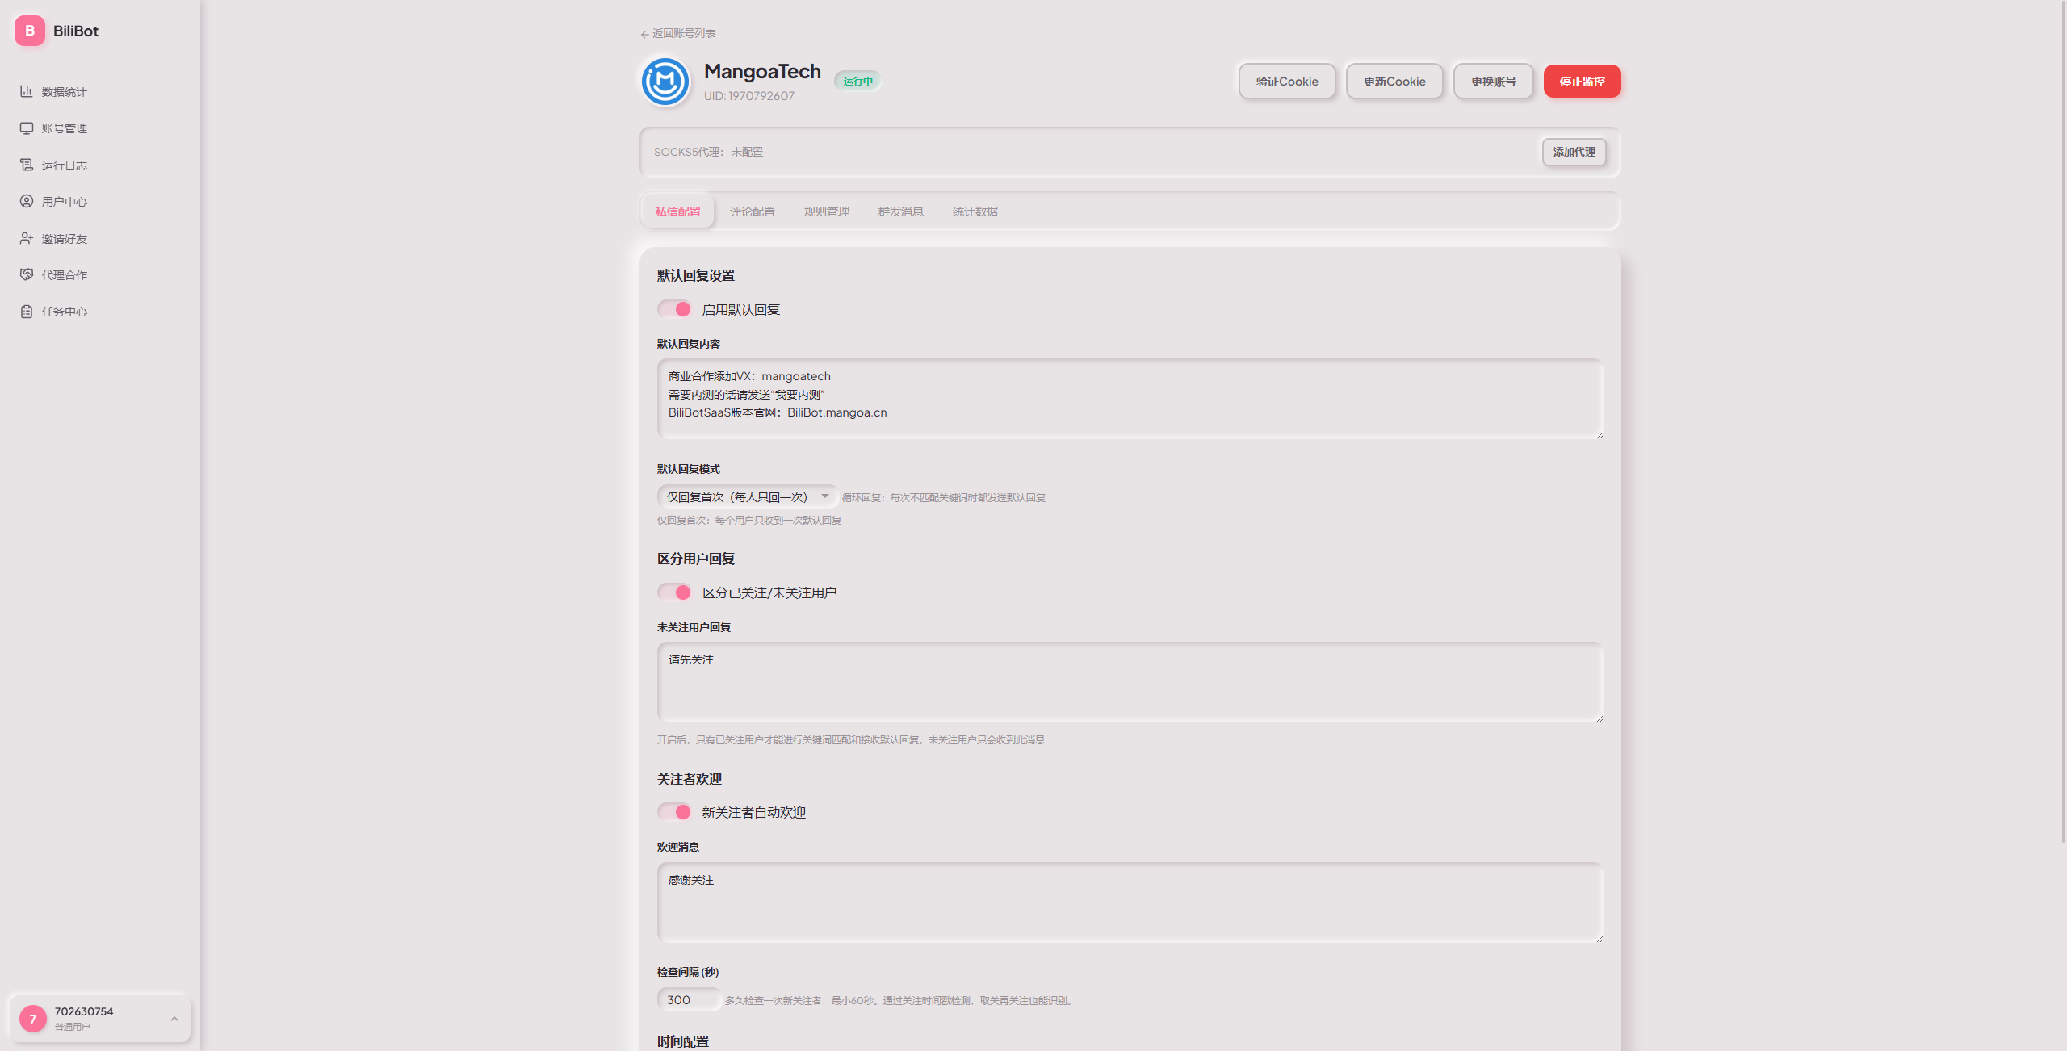Click the MangoaTech account avatar
Viewport: 2067px width, 1051px height.
tap(665, 82)
